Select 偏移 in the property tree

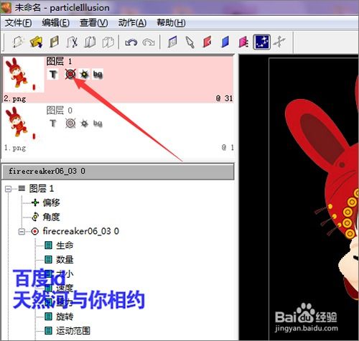(51, 202)
